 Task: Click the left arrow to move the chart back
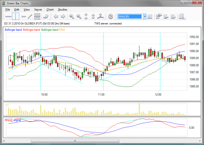56,16
